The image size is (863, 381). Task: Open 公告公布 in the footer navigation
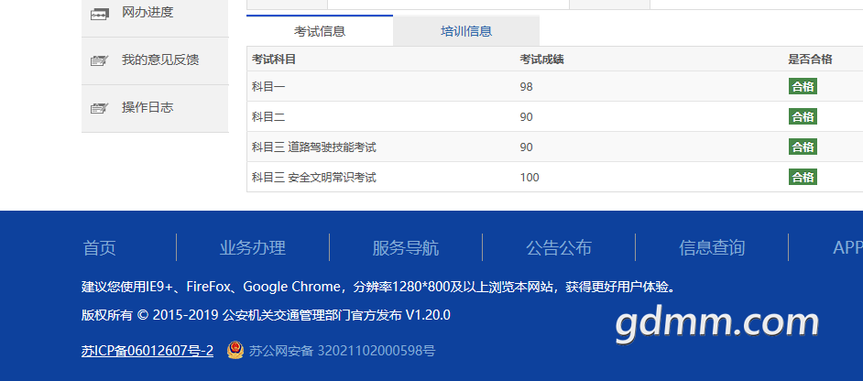(x=559, y=248)
